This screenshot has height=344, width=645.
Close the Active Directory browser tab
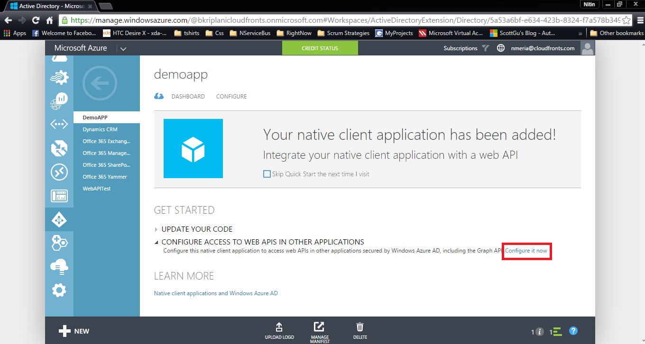90,7
